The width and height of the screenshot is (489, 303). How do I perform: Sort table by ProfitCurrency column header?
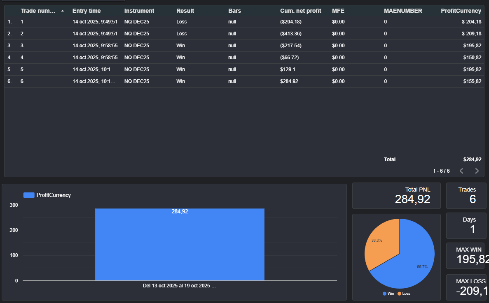pos(461,11)
